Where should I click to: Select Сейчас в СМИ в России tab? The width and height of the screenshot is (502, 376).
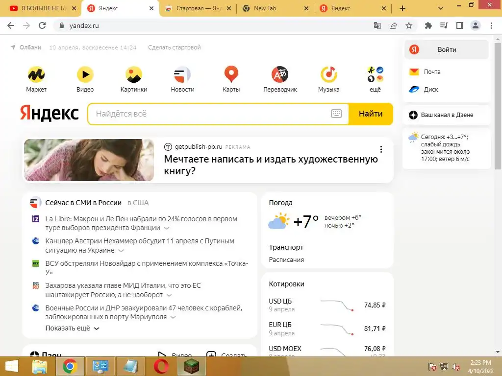[83, 203]
